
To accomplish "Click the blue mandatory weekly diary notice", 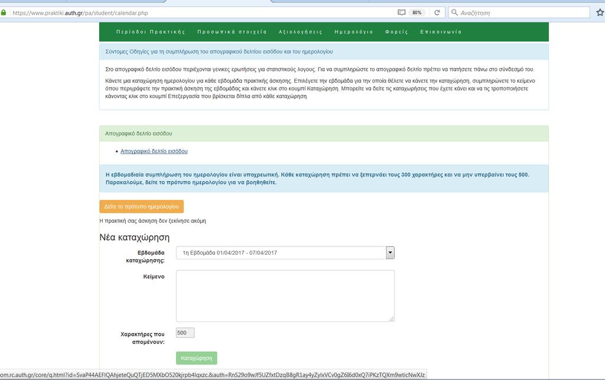I will point(324,178).
